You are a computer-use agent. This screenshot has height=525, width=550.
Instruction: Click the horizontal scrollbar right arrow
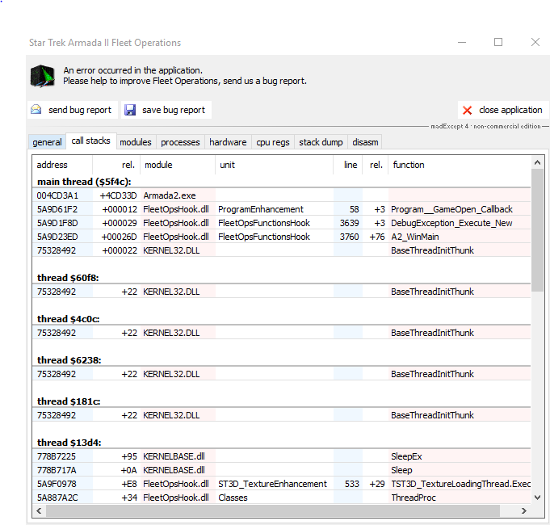524,510
